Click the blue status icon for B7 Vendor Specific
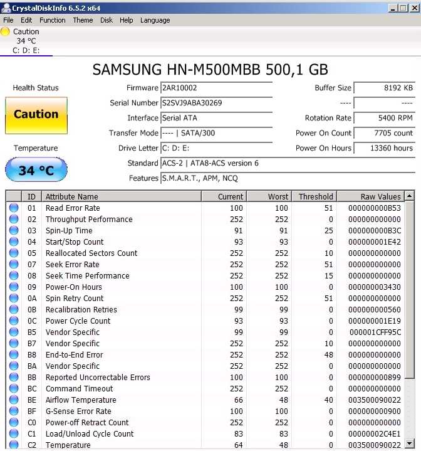The image size is (421, 451). pos(14,343)
